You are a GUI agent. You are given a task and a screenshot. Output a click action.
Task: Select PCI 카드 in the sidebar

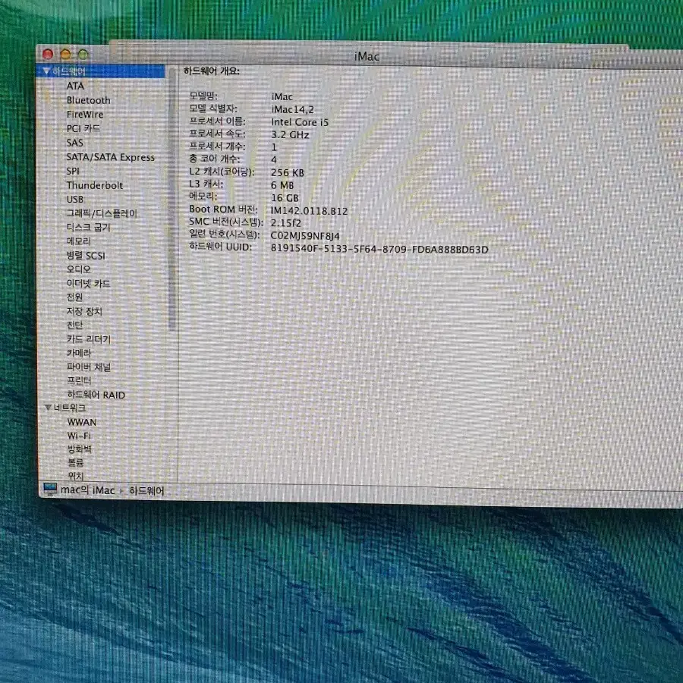83,128
